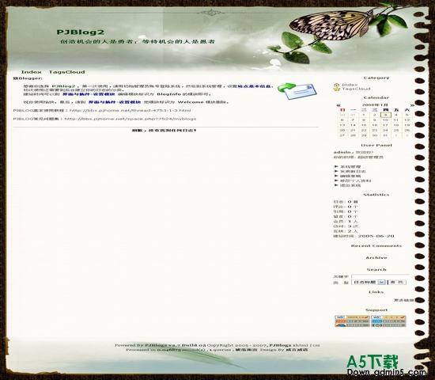Viewport: 435px width, 380px height.
Task: Click the bottom-left Support badge
Action: (x=352, y=325)
